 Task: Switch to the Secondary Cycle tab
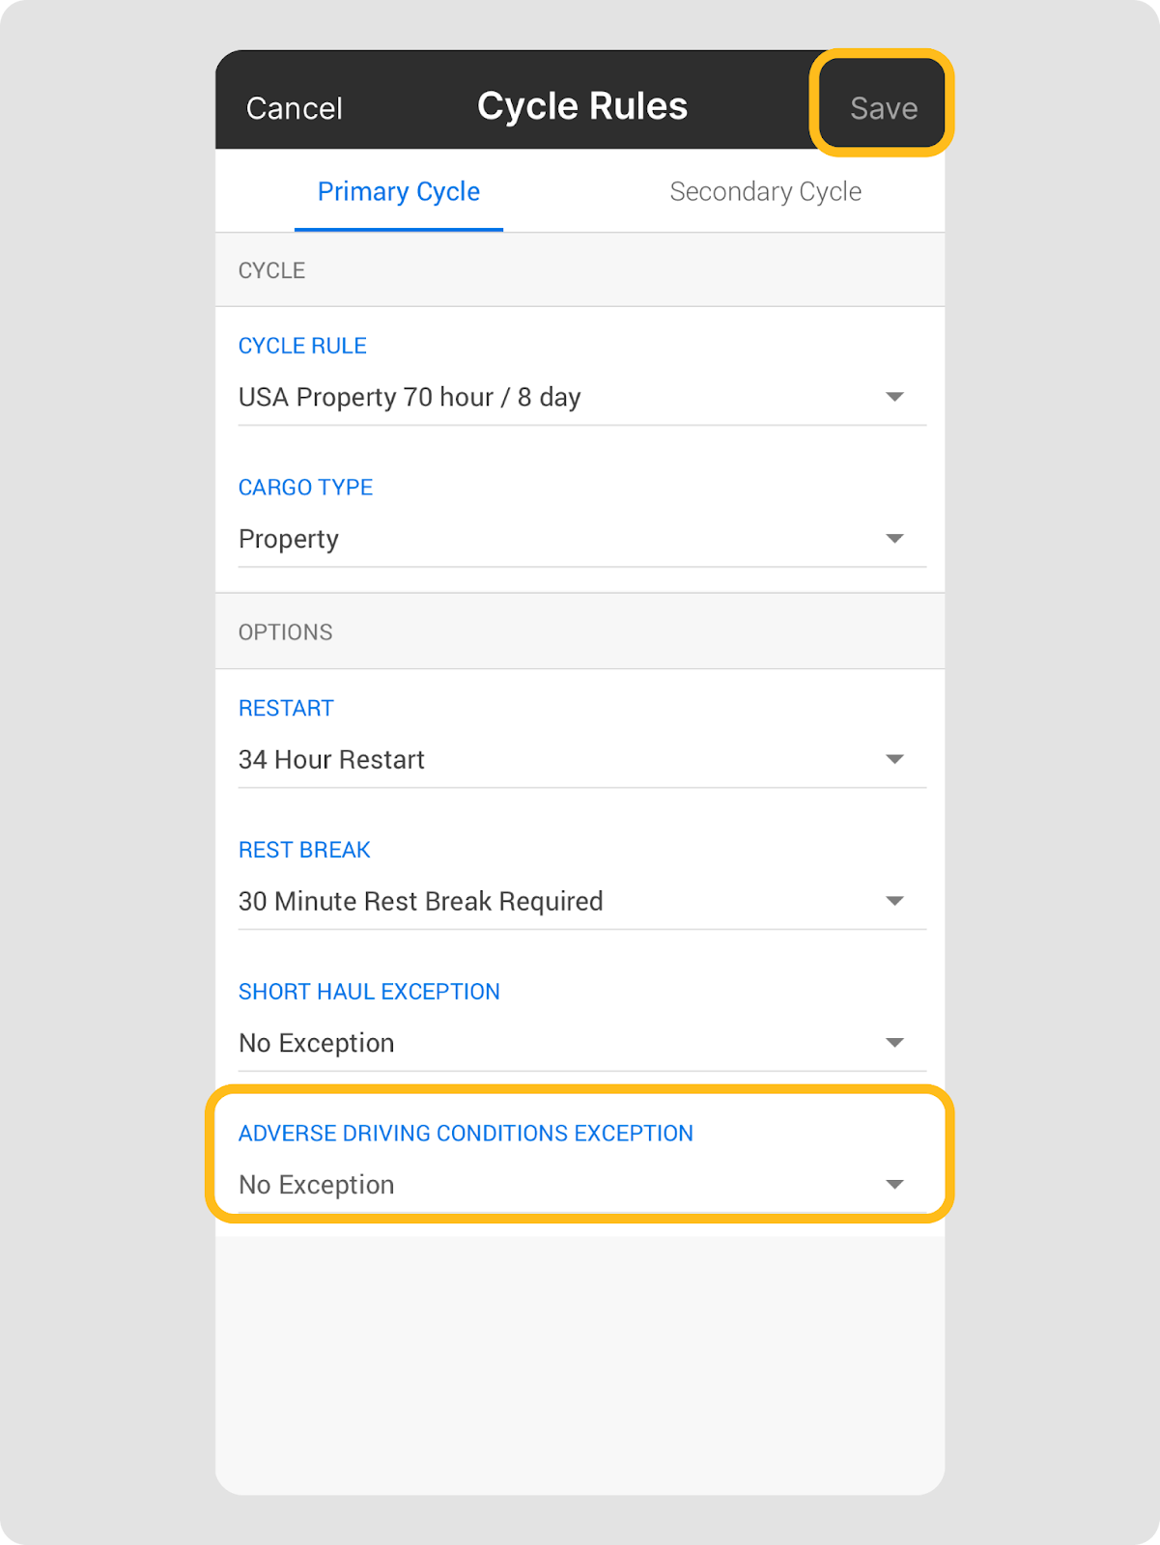point(765,192)
